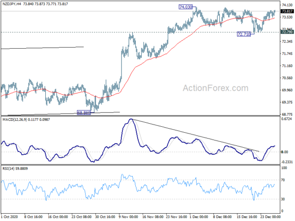
Task: Click the RSI 30 level label
Action: coord(283,199)
